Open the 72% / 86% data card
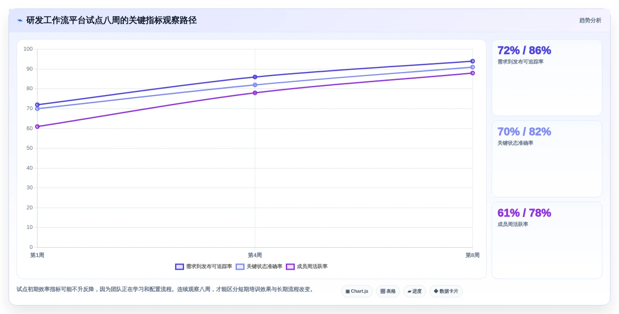619x314 pixels. 547,78
